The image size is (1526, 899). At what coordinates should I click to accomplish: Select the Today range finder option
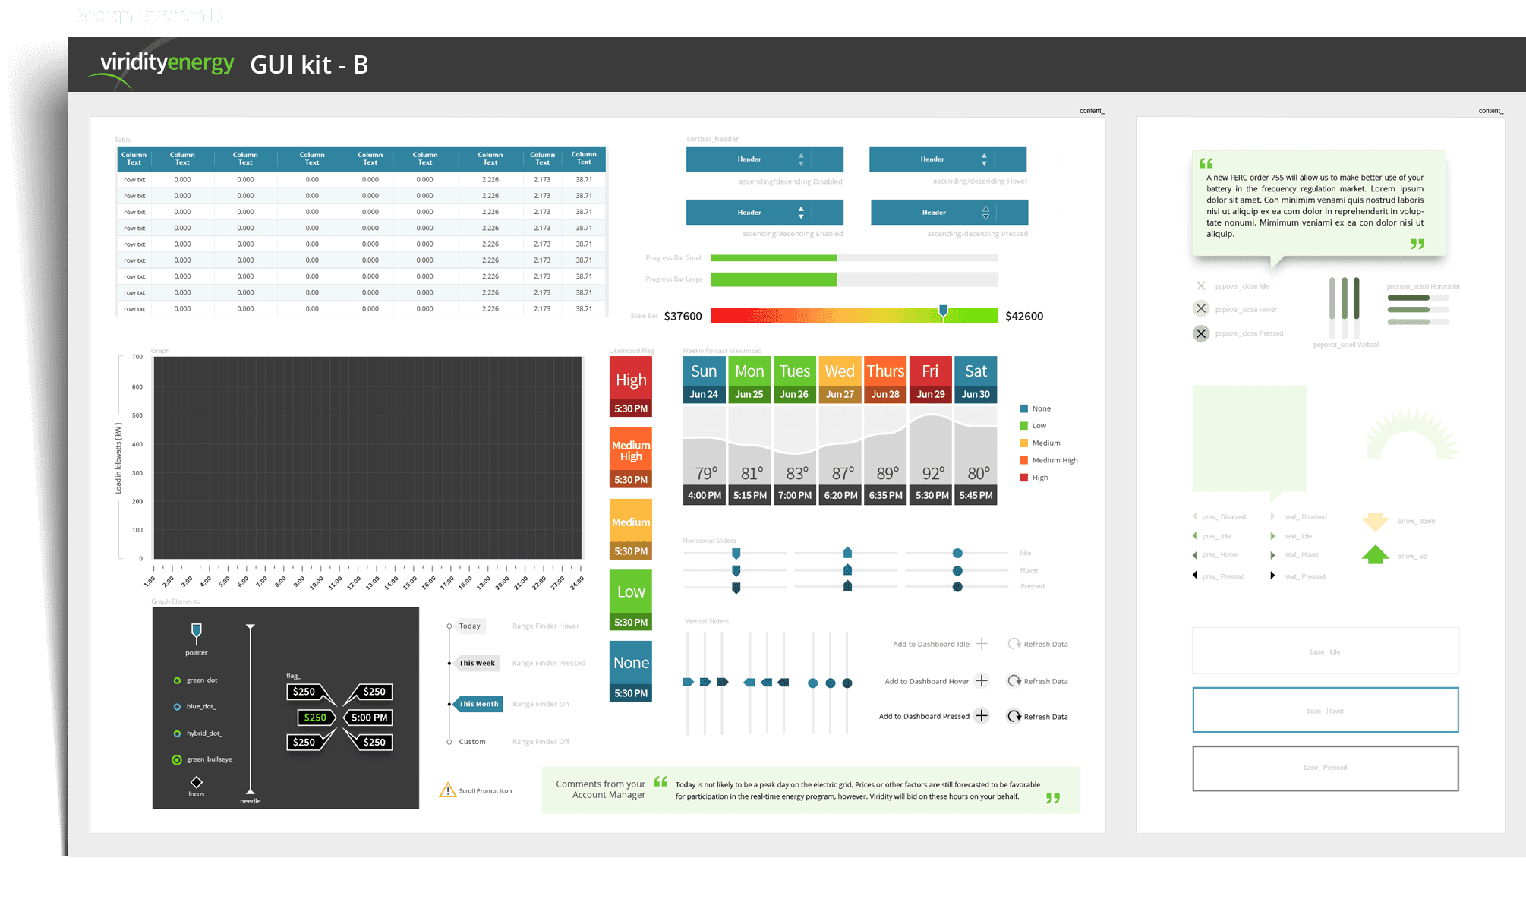469,626
